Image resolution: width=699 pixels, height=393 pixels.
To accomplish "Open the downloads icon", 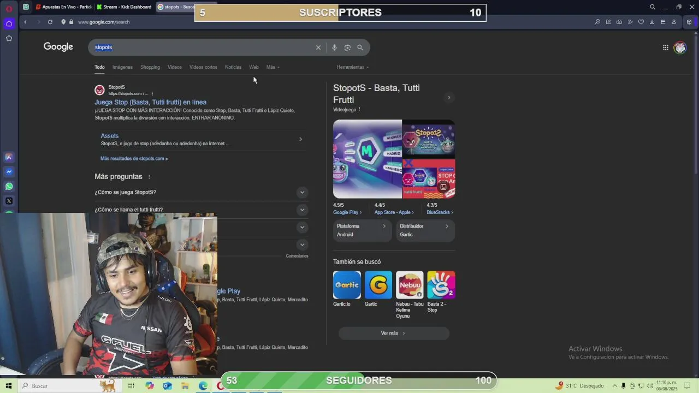I will 652,22.
